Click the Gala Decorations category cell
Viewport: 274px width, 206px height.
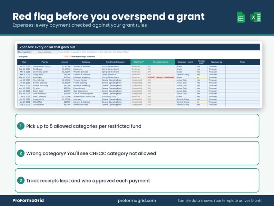pos(86,91)
